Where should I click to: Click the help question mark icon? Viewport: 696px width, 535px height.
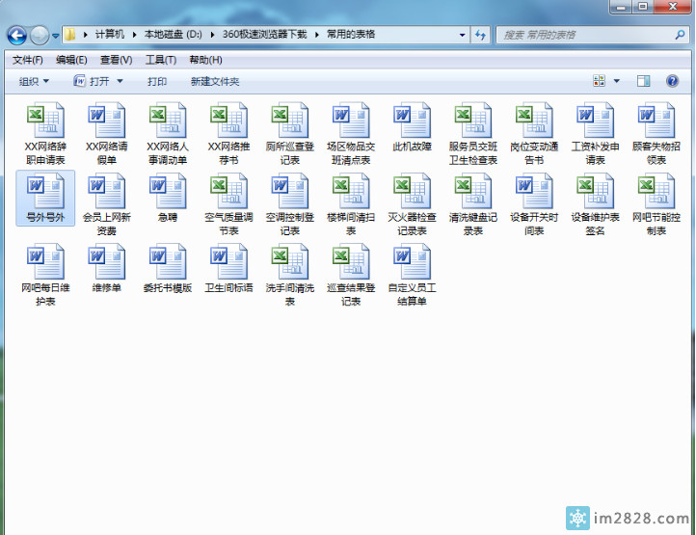pyautogui.click(x=674, y=82)
